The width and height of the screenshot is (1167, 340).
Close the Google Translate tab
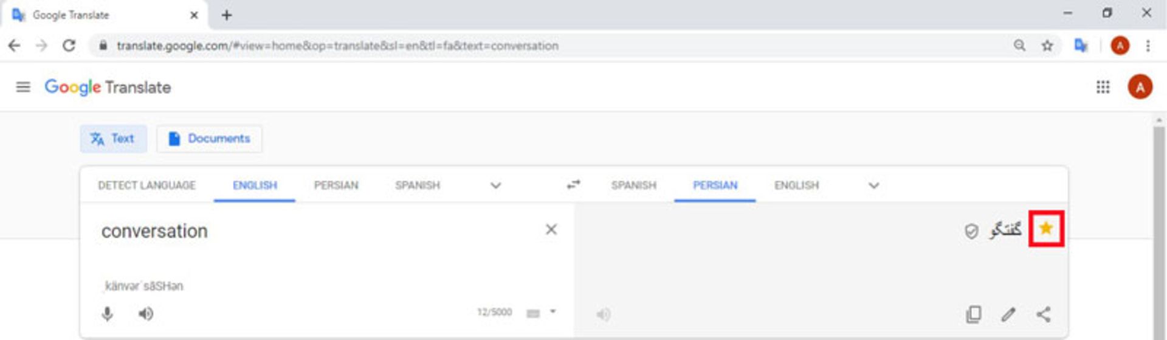[194, 15]
